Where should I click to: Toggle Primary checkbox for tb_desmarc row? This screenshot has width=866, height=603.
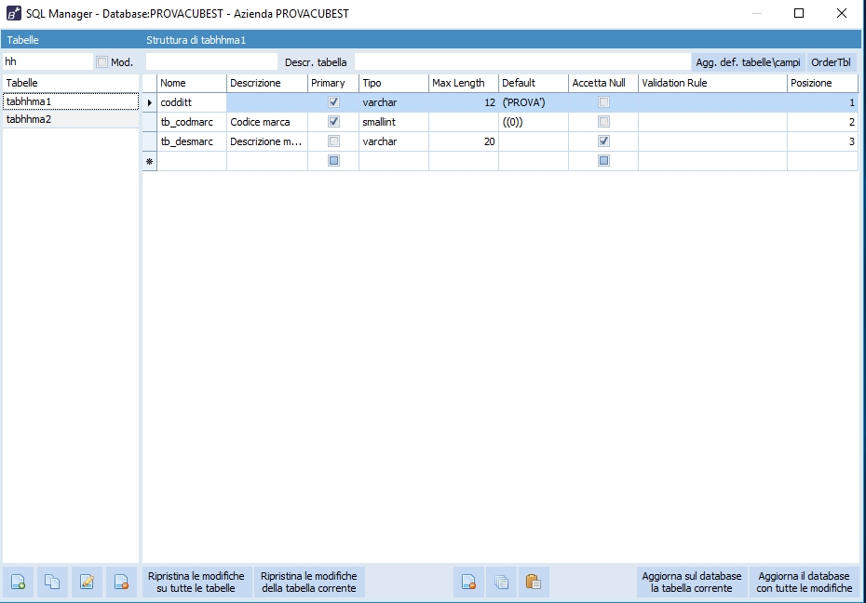(334, 141)
